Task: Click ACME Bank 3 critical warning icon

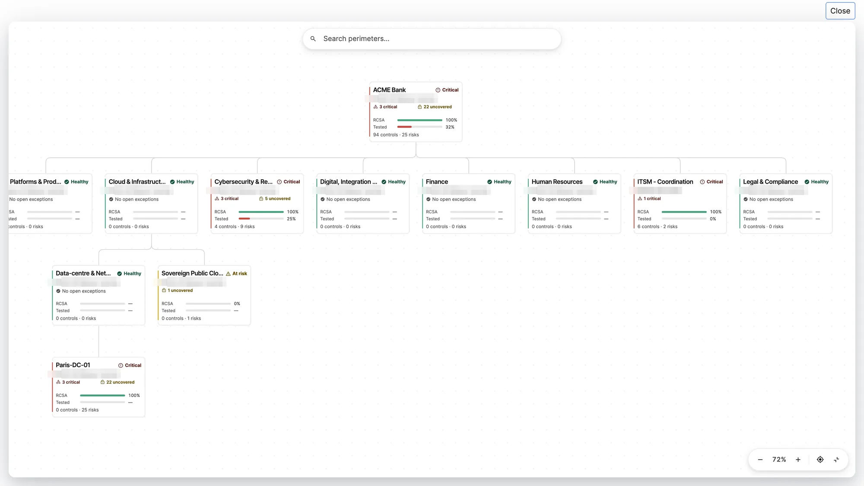Action: (x=375, y=107)
